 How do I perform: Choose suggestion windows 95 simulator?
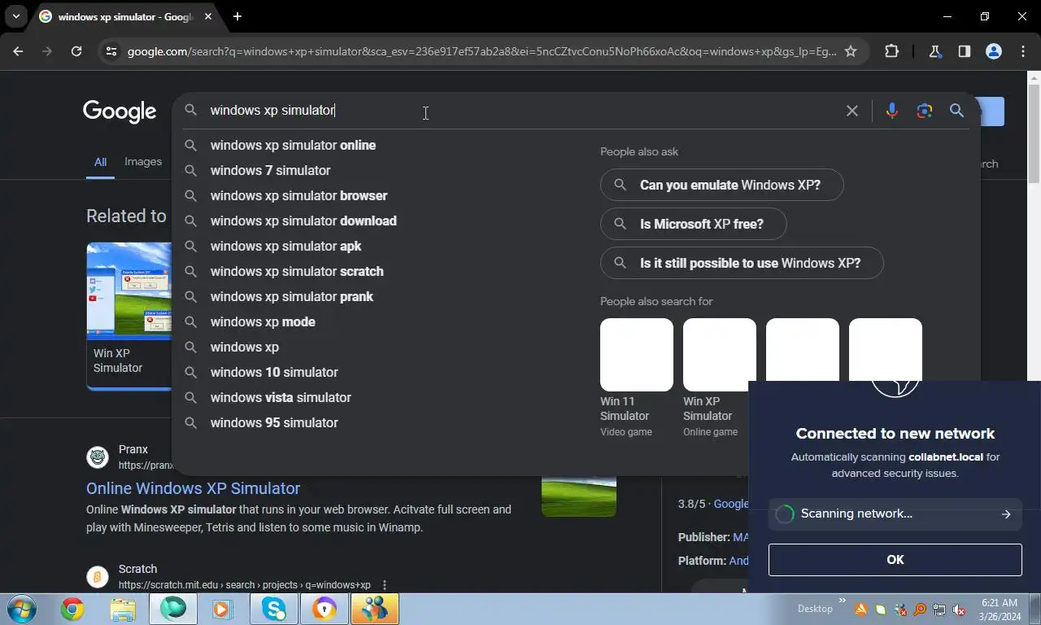[274, 422]
